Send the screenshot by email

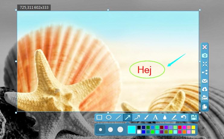pyautogui.click(x=205, y=81)
